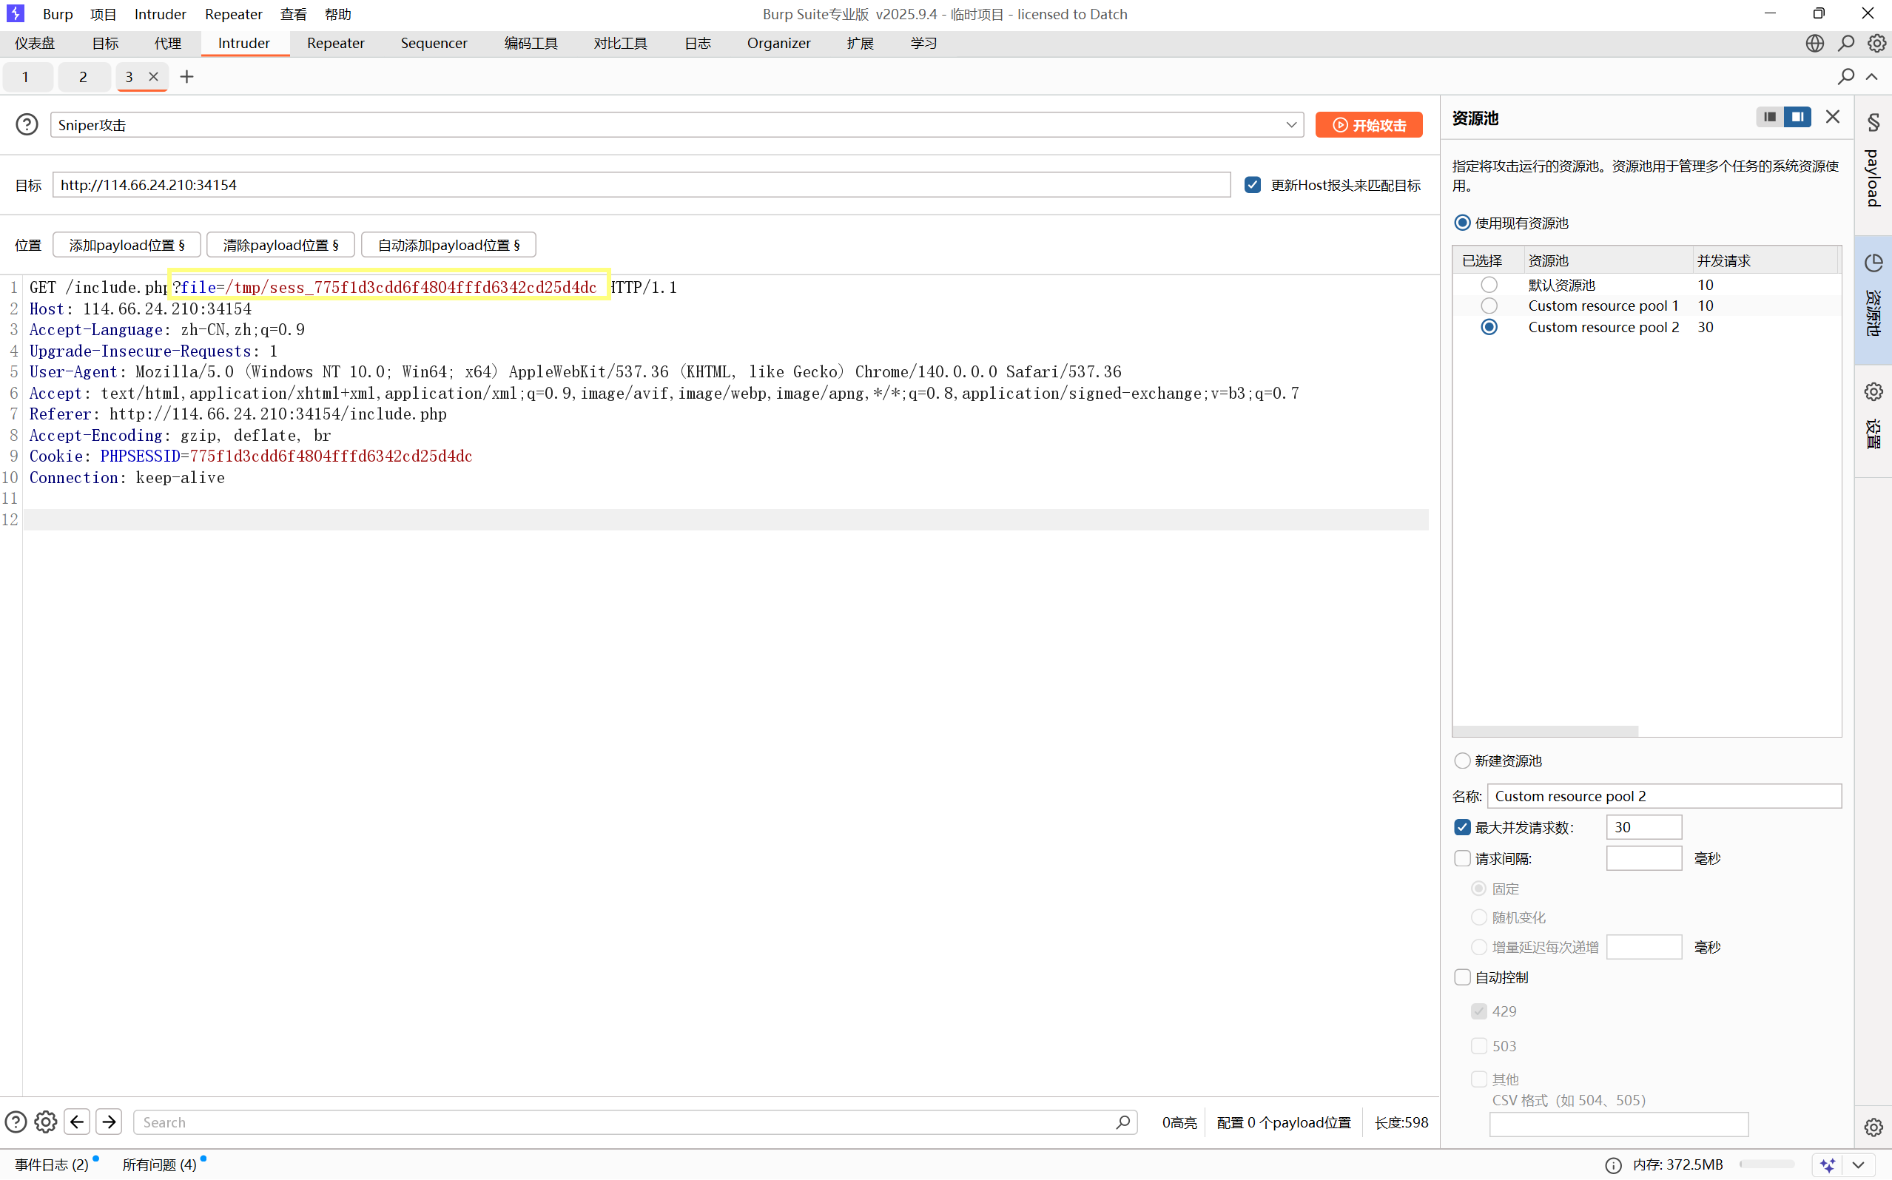1892x1180 pixels.
Task: Click 清除payload位置 § button
Action: click(x=281, y=245)
